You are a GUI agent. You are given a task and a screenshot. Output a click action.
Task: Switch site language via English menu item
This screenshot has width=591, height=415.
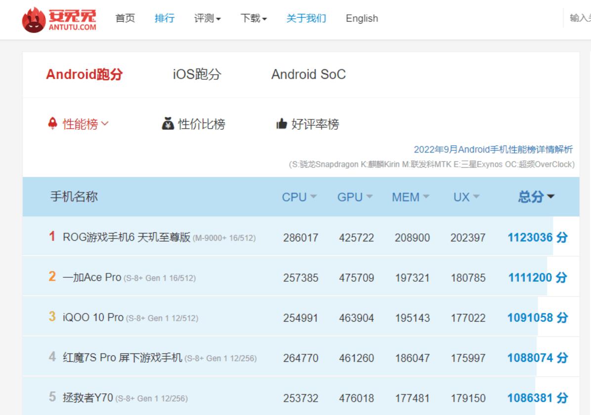pyautogui.click(x=361, y=18)
